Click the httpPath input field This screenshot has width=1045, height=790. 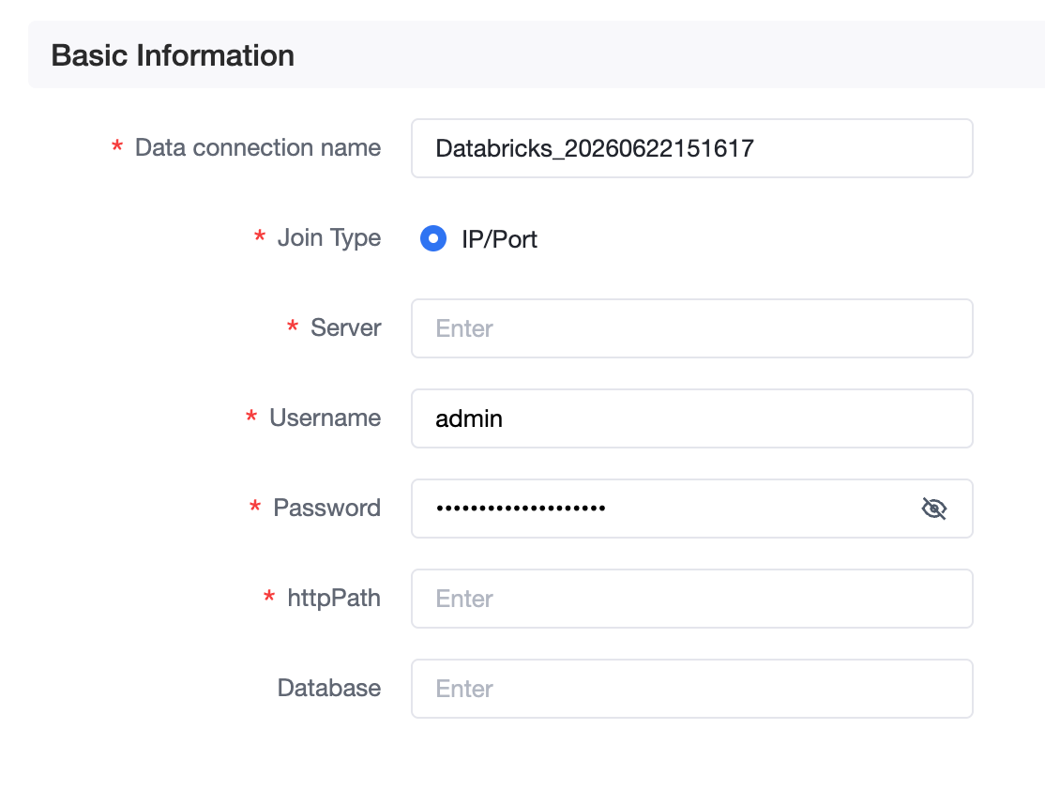691,599
